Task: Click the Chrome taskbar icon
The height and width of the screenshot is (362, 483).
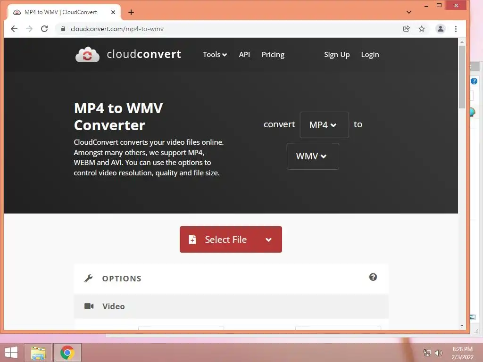Action: point(67,353)
